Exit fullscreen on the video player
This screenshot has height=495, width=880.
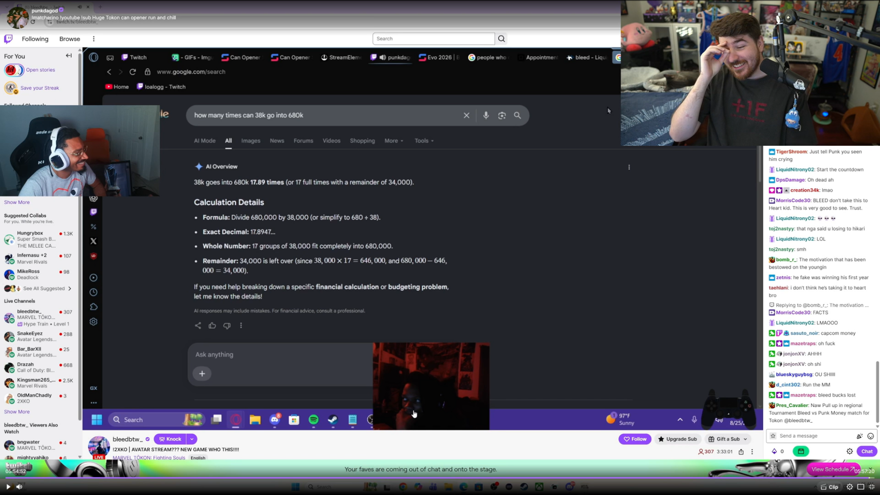click(872, 487)
